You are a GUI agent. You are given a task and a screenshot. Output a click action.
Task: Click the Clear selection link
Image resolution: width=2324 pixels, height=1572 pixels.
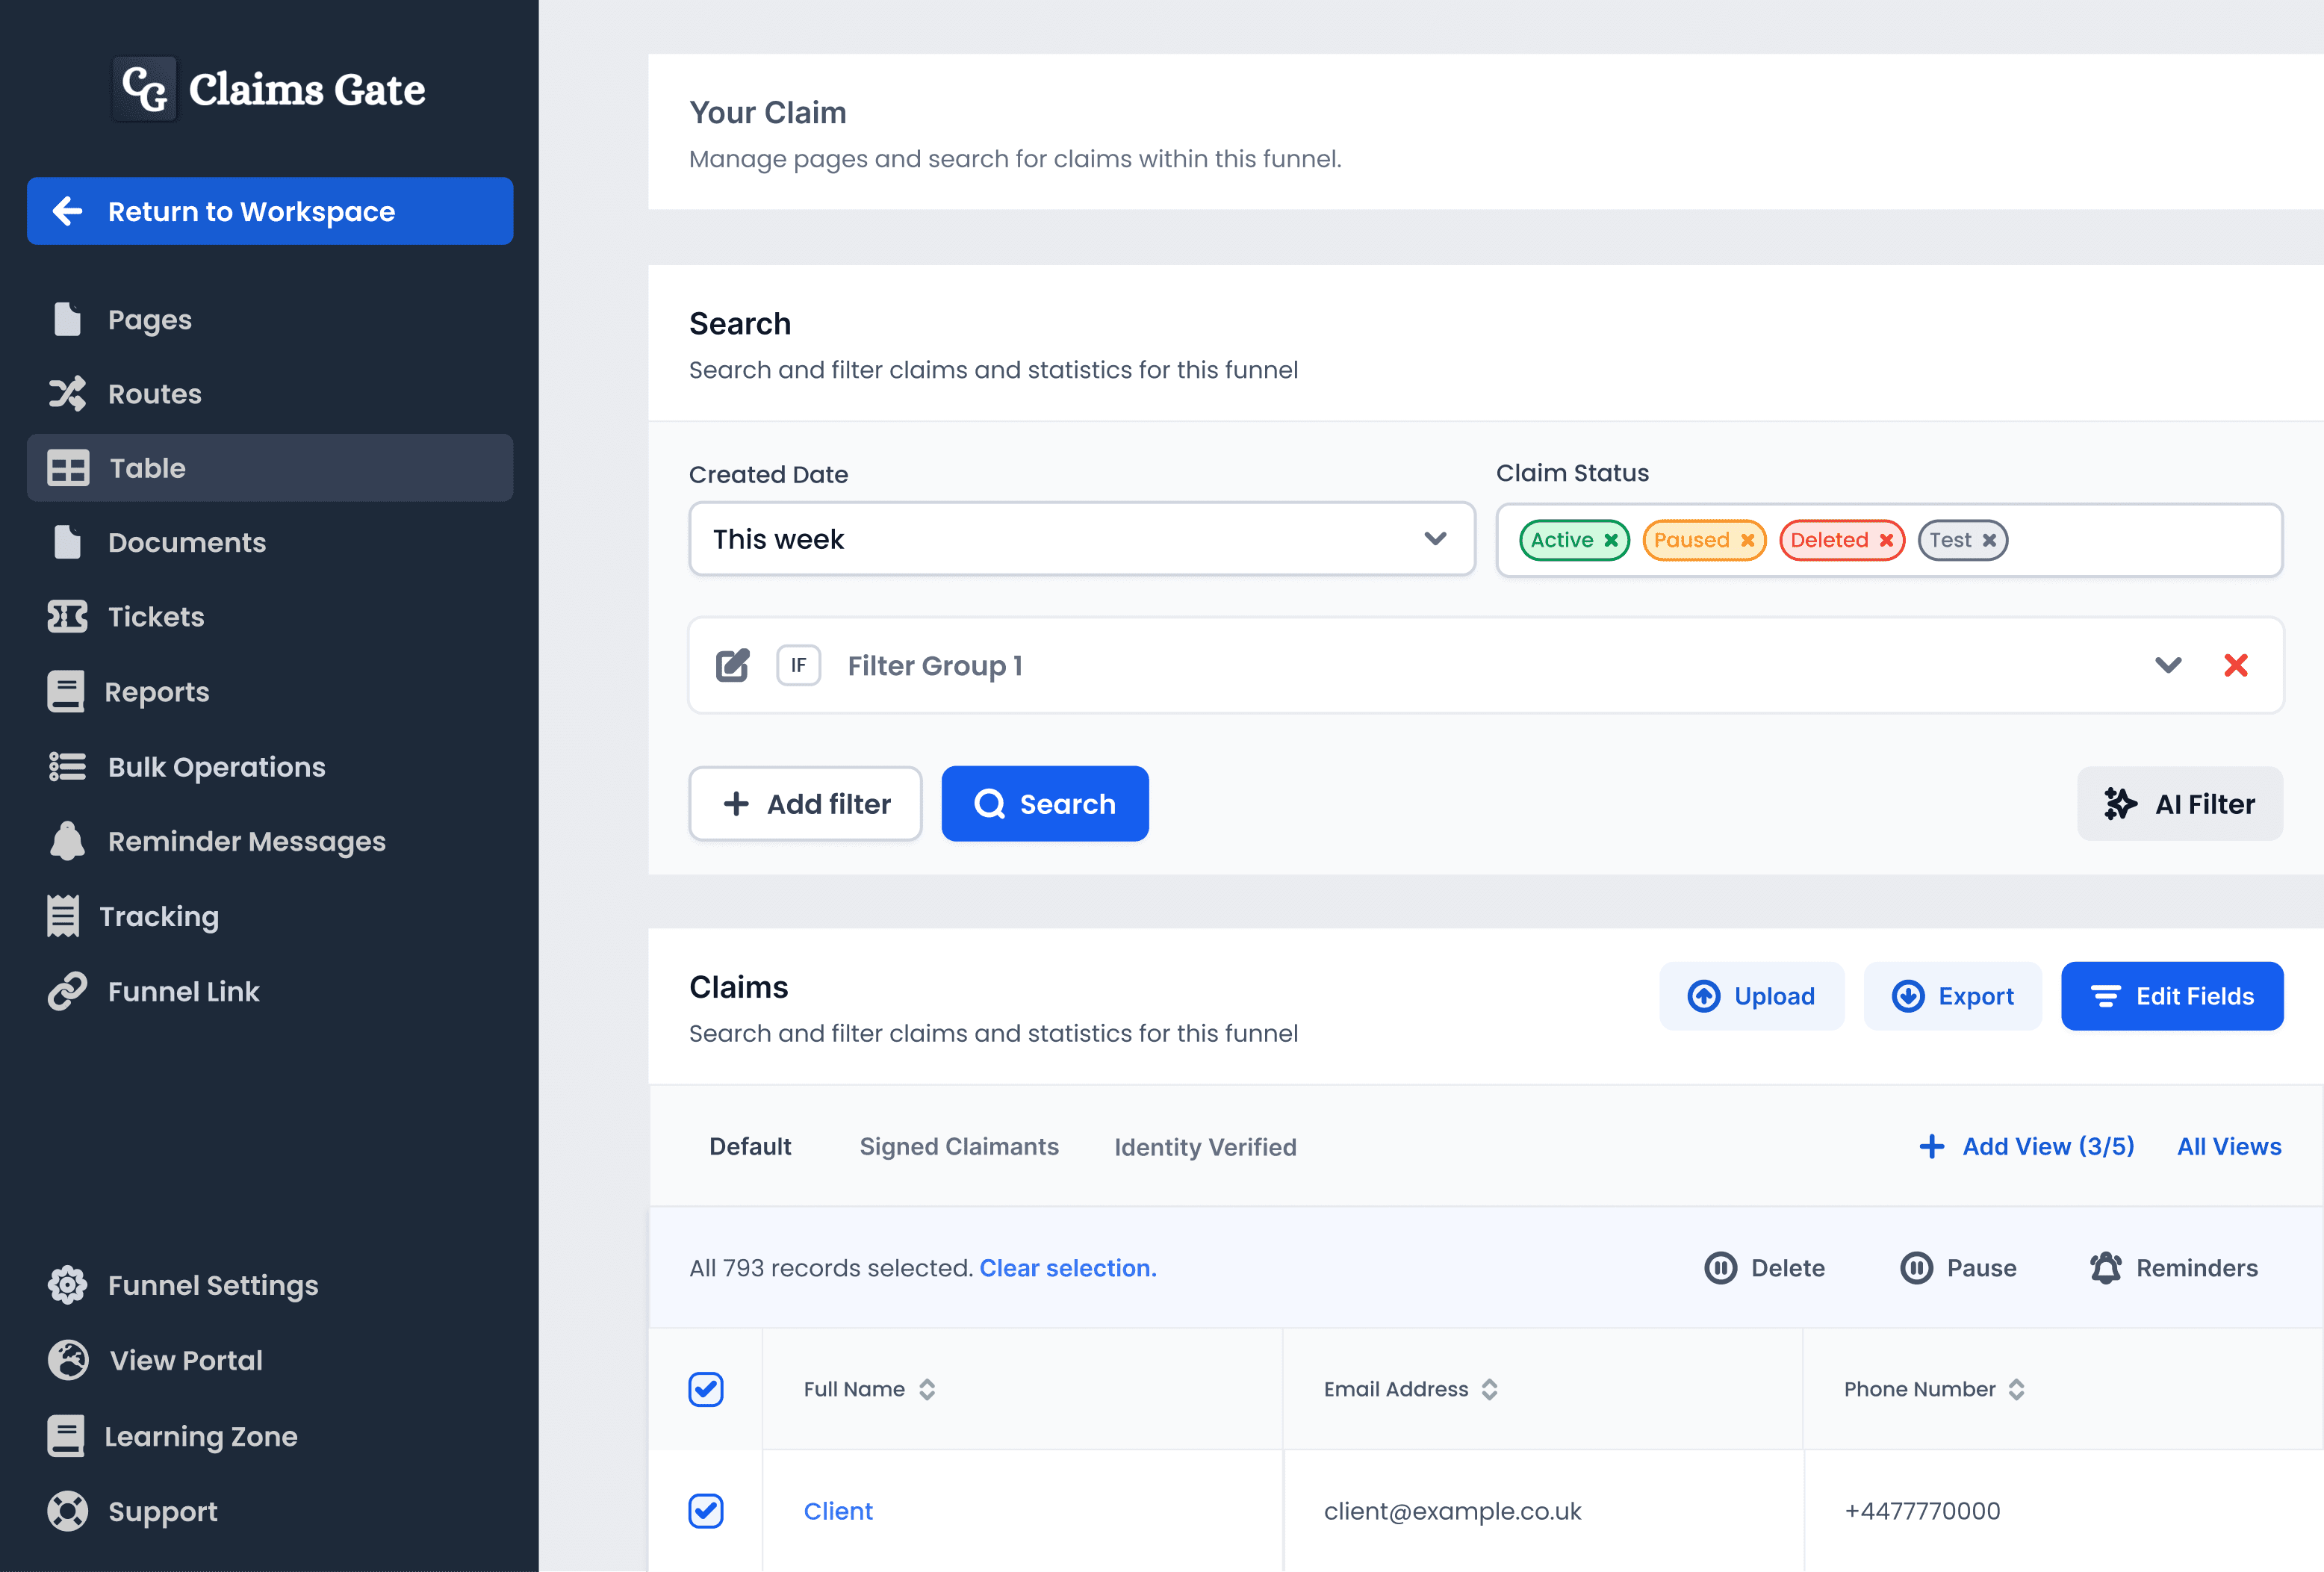pyautogui.click(x=1067, y=1268)
